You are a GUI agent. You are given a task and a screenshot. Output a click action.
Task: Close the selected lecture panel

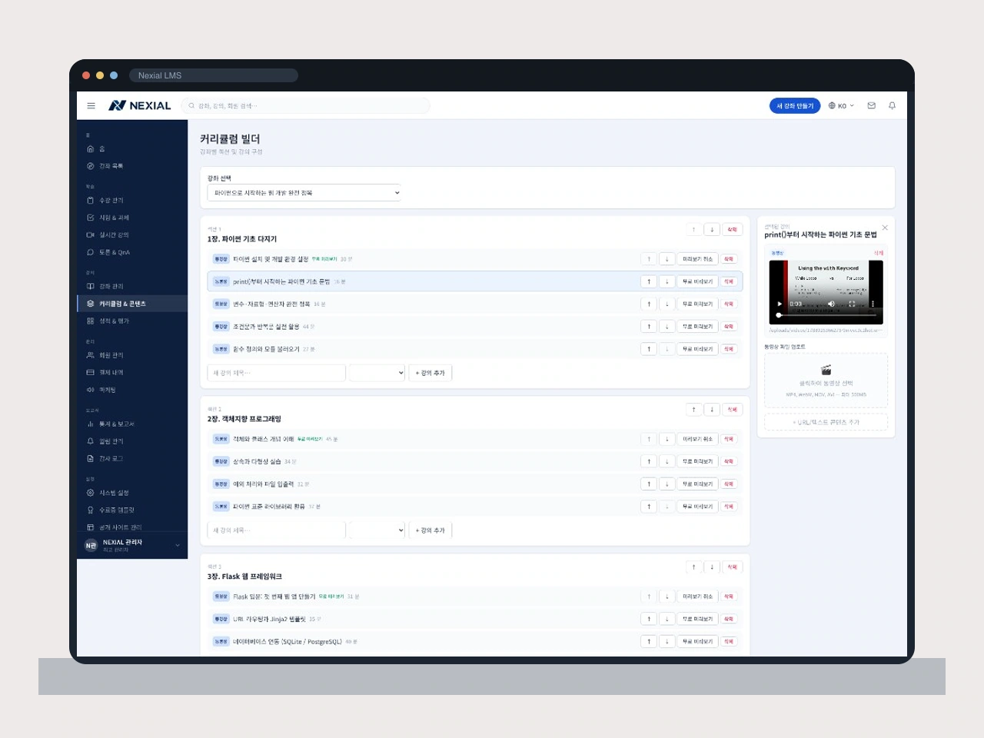pyautogui.click(x=885, y=228)
